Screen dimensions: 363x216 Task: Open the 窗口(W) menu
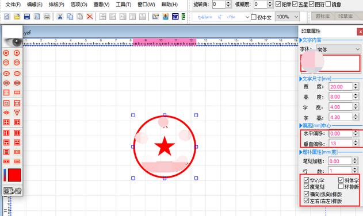coord(146,5)
